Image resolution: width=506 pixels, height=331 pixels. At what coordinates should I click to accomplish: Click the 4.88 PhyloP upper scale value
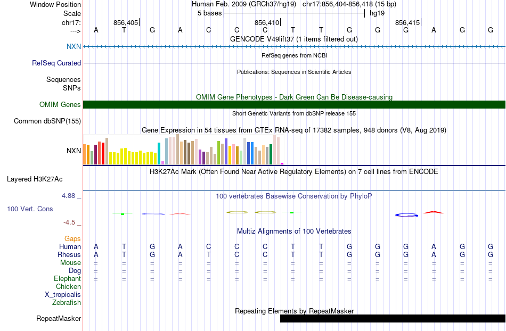click(68, 196)
